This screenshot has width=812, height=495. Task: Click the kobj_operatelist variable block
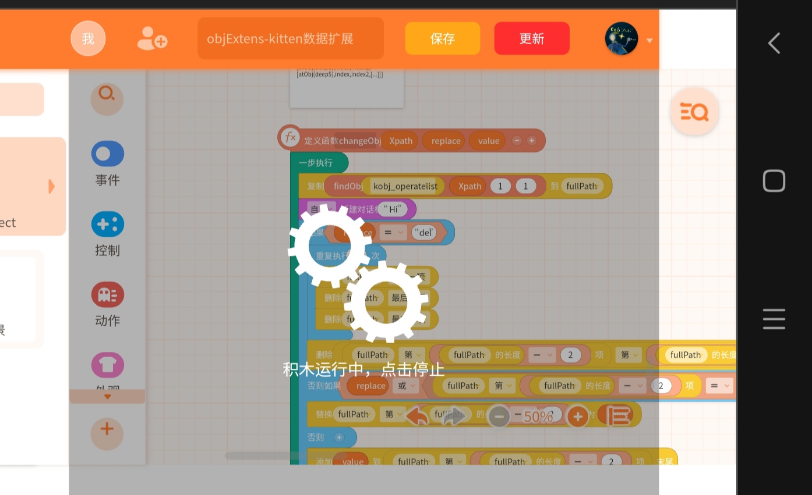point(405,186)
